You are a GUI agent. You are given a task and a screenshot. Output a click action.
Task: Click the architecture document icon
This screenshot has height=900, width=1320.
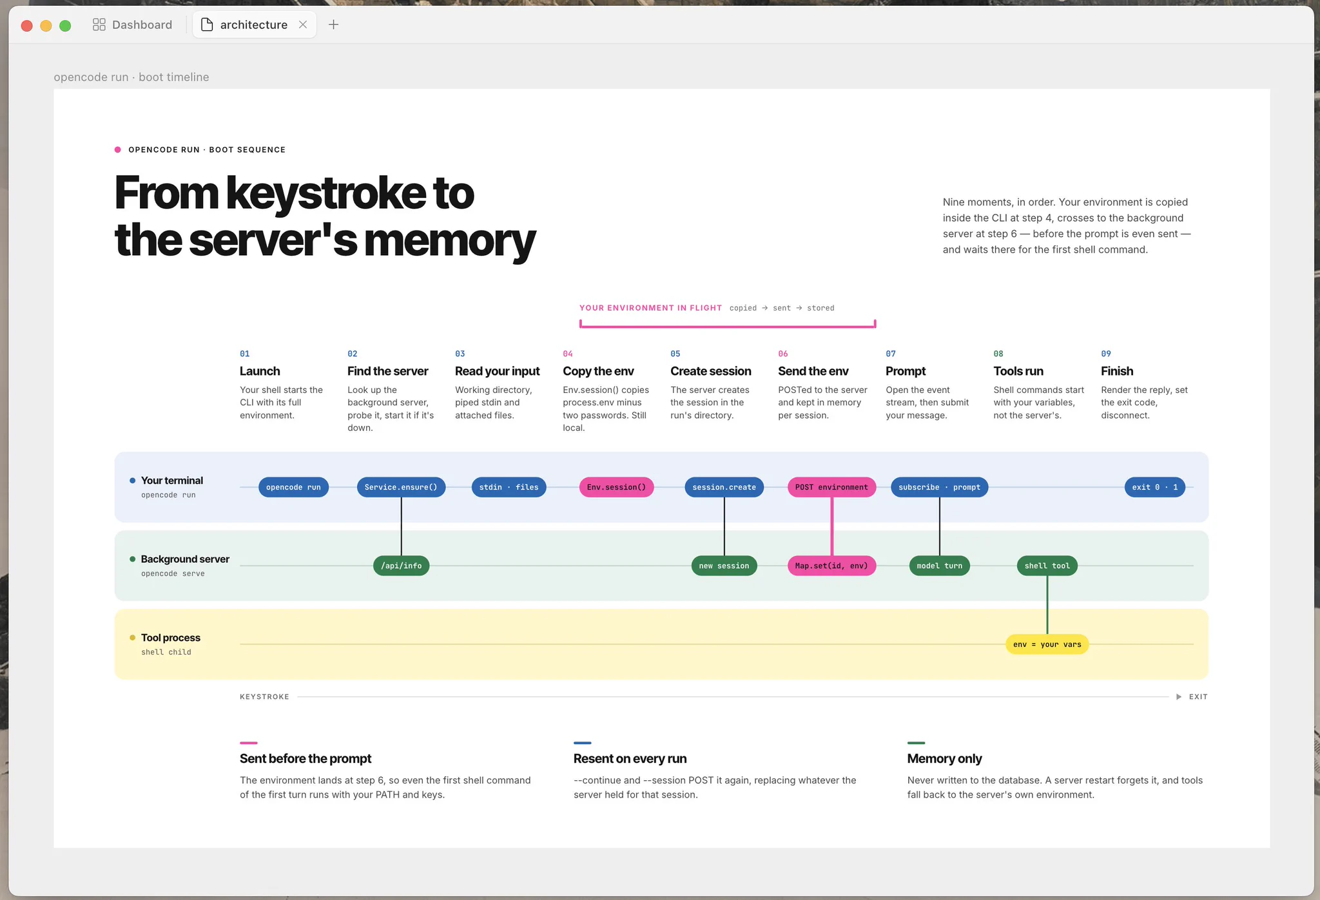pyautogui.click(x=207, y=24)
